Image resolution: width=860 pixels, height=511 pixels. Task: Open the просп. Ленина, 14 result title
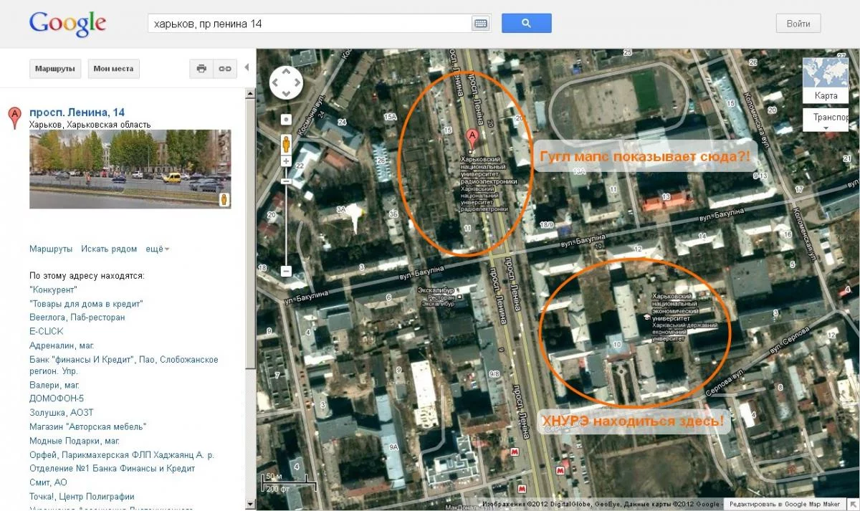point(77,113)
